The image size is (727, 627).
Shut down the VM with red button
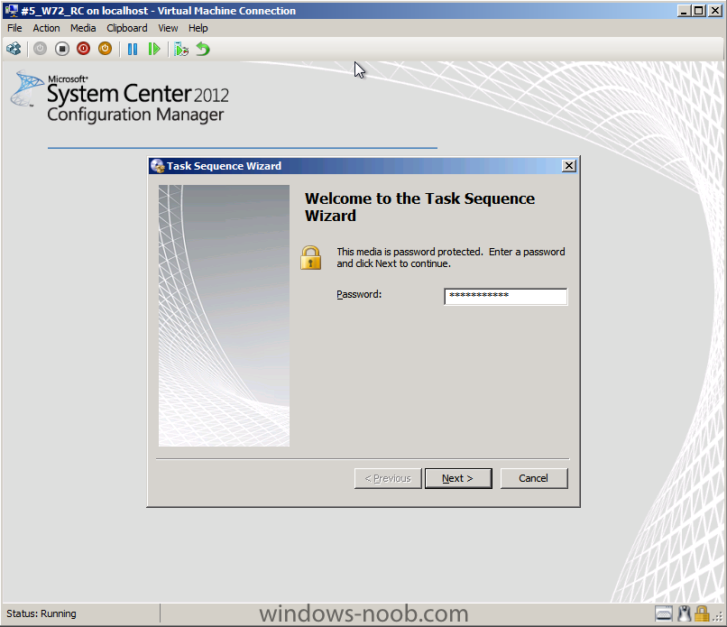click(84, 49)
